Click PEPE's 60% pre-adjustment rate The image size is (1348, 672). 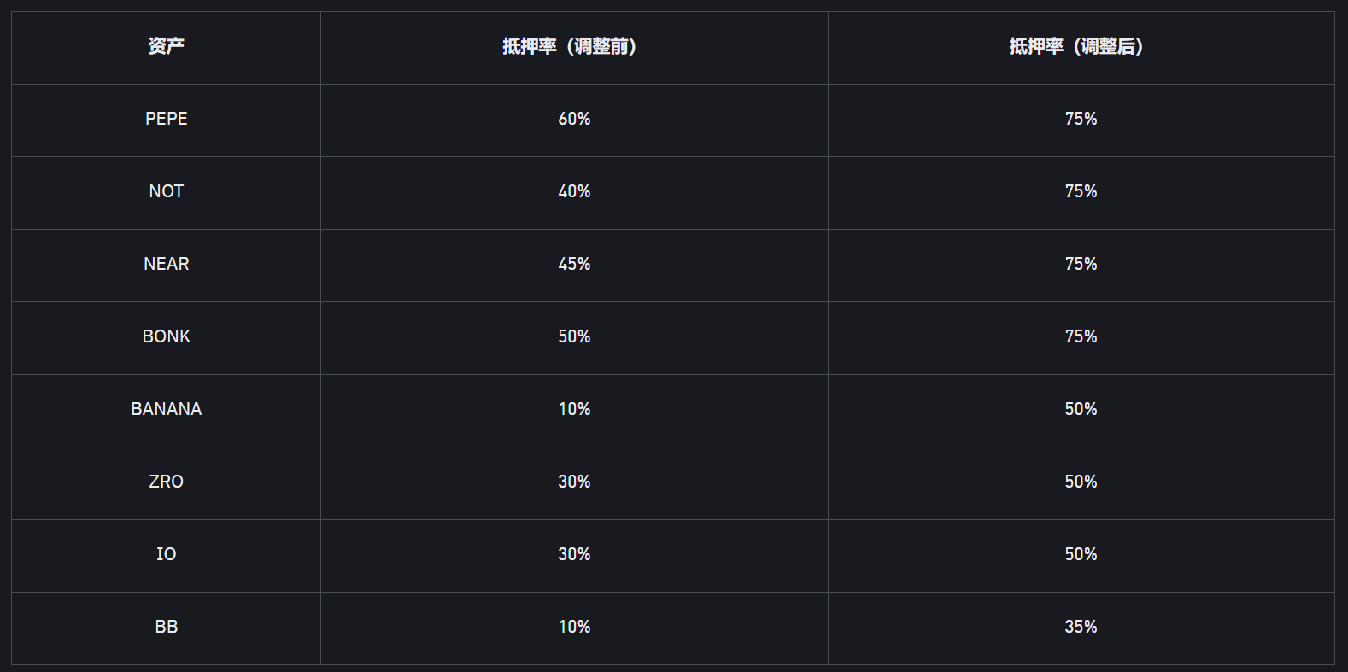click(574, 120)
